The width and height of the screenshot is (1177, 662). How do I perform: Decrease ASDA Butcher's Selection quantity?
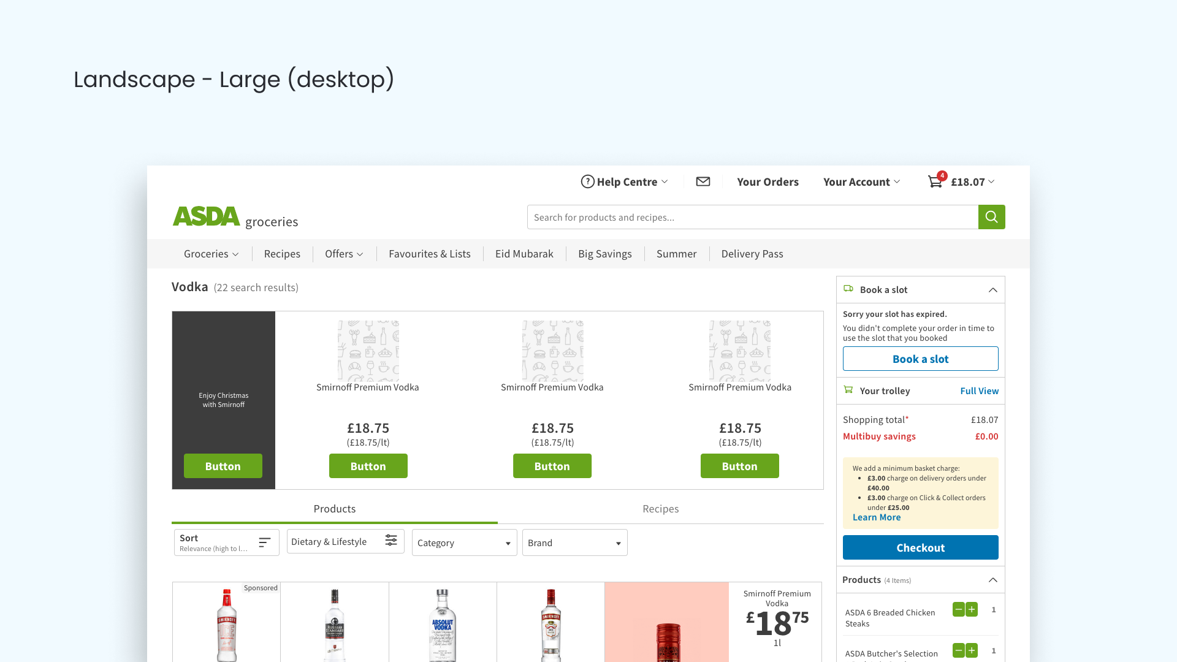[959, 650]
